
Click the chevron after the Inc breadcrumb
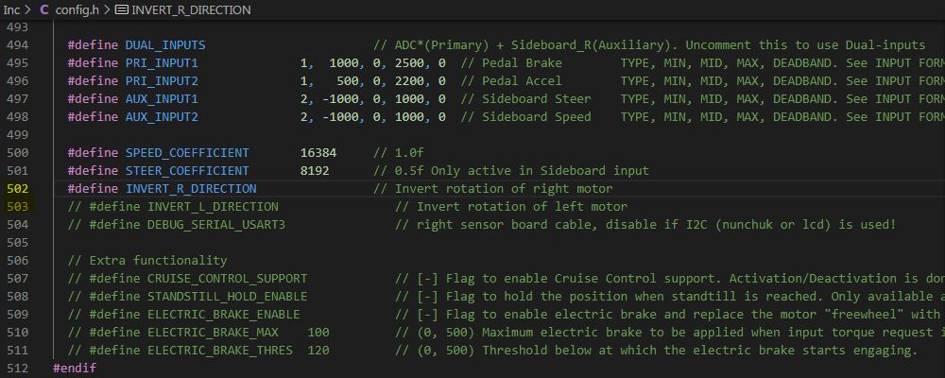28,10
